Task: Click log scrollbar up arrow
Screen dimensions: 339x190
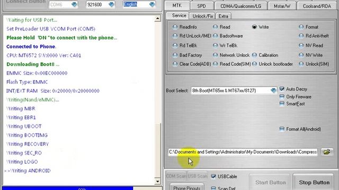Action: [158, 18]
